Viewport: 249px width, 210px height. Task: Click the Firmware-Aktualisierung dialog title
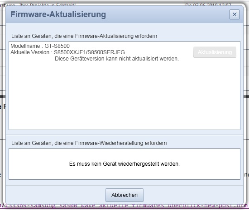[x=58, y=14]
